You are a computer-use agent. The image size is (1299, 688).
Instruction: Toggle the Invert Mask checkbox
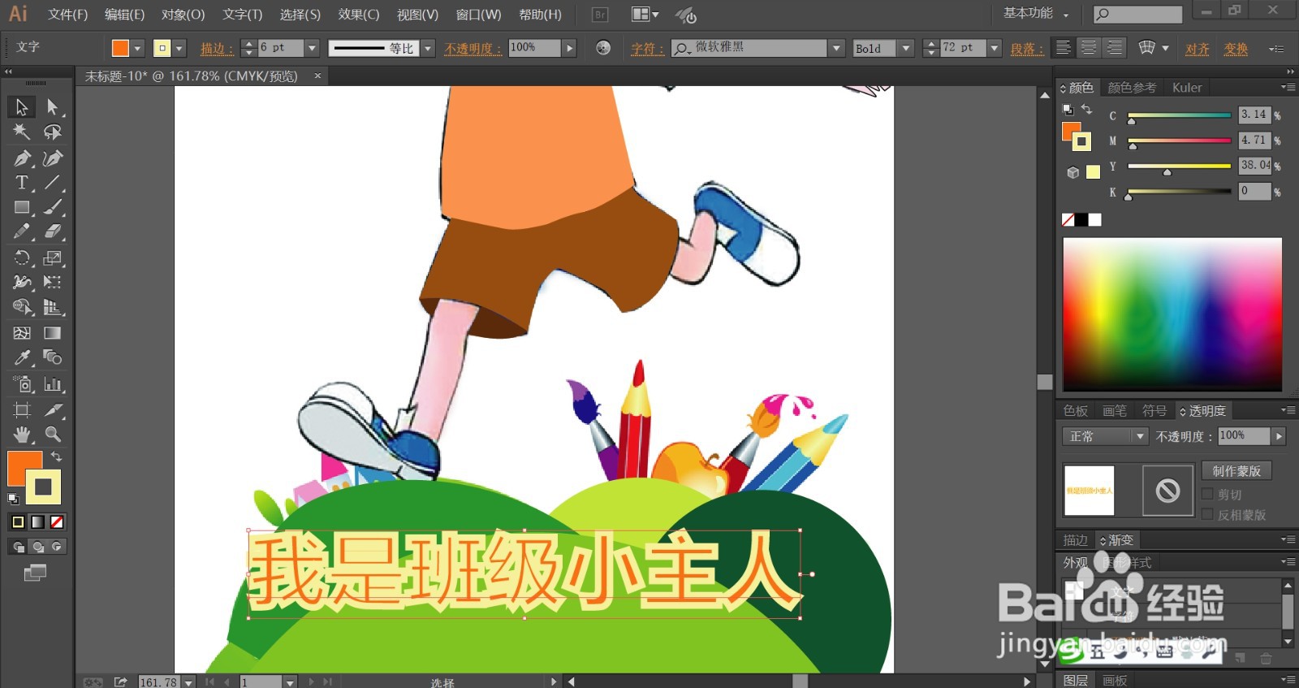1207,514
